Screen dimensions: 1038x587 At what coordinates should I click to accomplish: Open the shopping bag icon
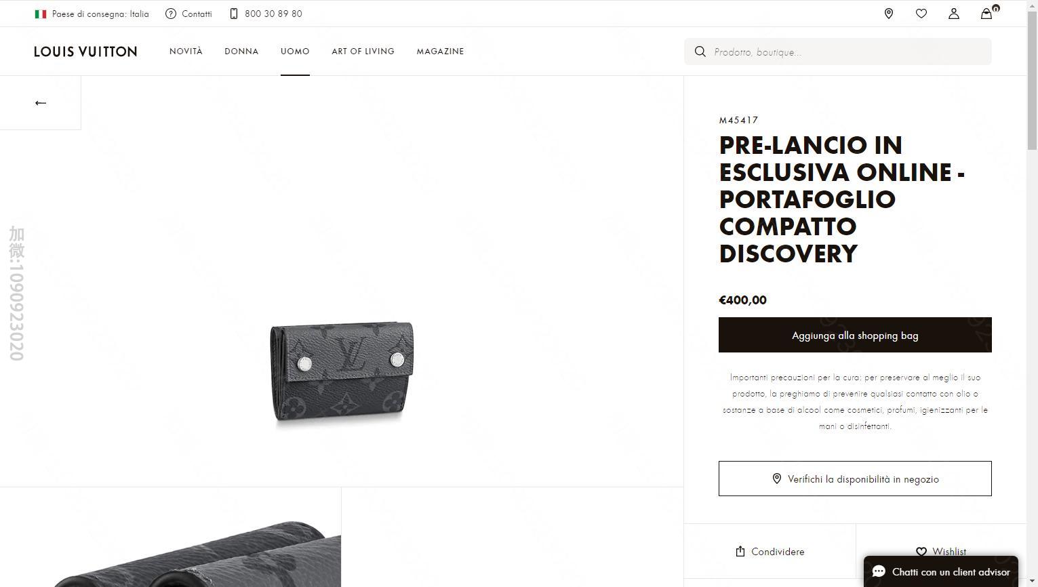click(x=986, y=14)
